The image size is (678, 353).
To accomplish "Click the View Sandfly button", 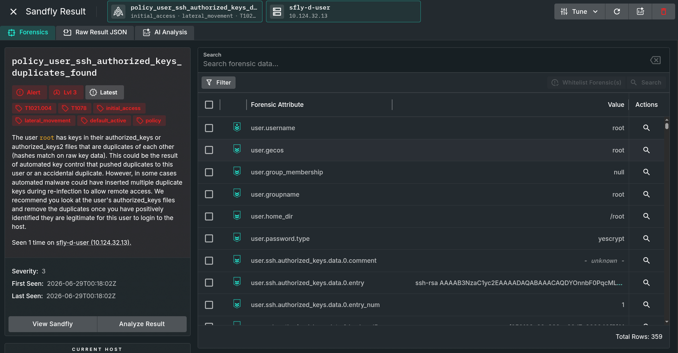I will tap(53, 324).
